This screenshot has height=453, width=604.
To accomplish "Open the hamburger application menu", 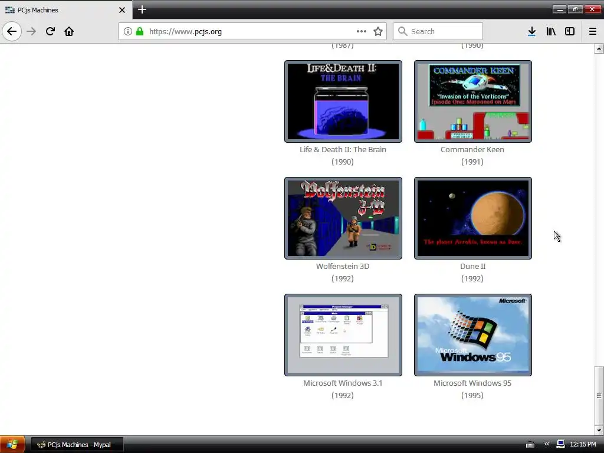I will (x=592, y=31).
